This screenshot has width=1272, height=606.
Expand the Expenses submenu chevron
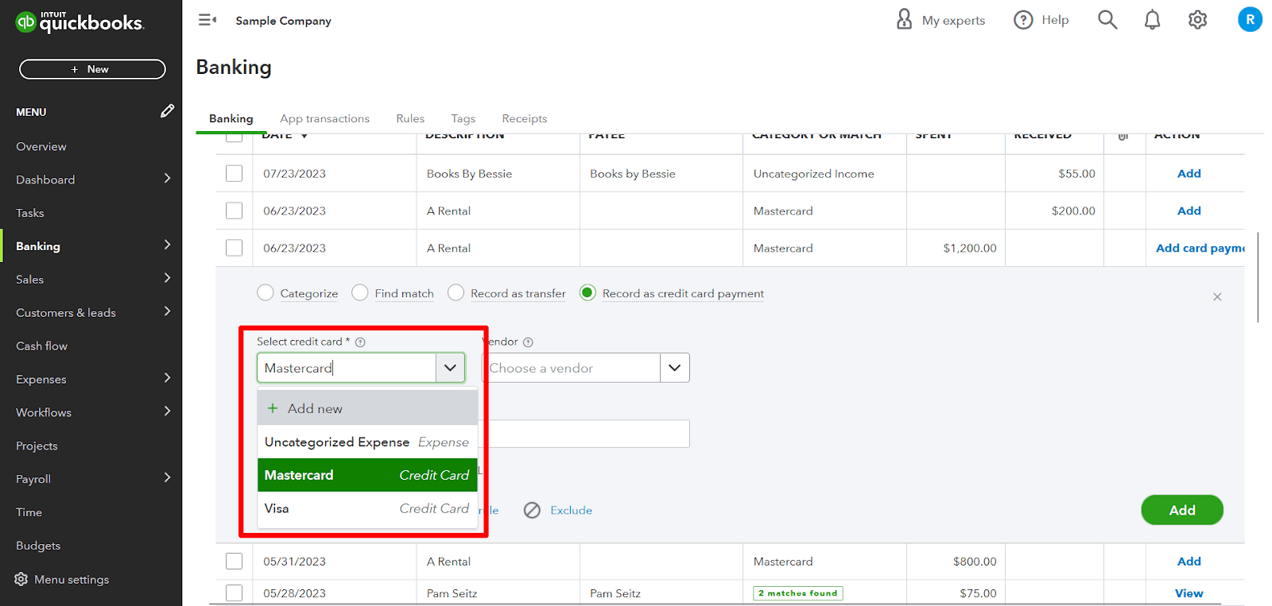(167, 379)
